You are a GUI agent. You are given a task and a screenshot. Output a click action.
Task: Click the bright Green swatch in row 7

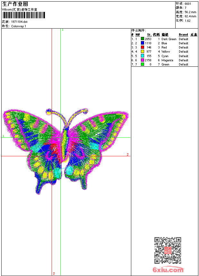tap(143, 64)
